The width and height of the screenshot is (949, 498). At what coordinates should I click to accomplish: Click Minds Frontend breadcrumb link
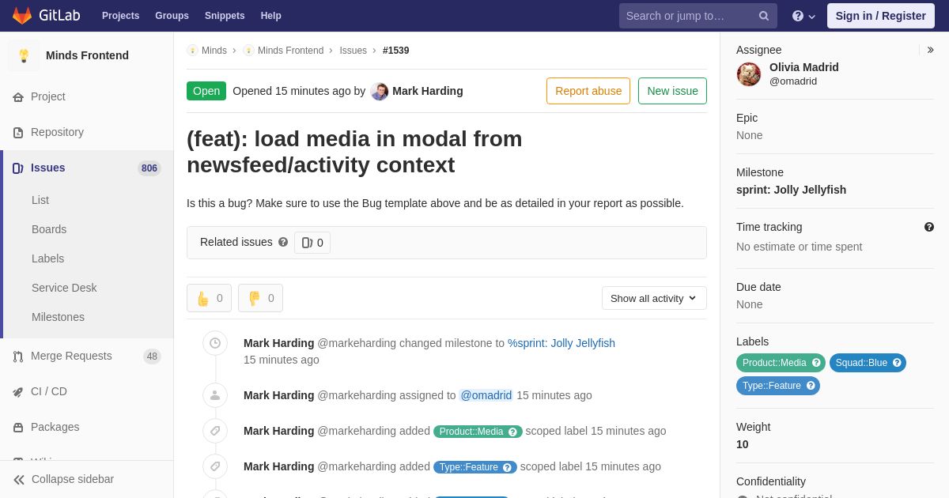coord(290,51)
